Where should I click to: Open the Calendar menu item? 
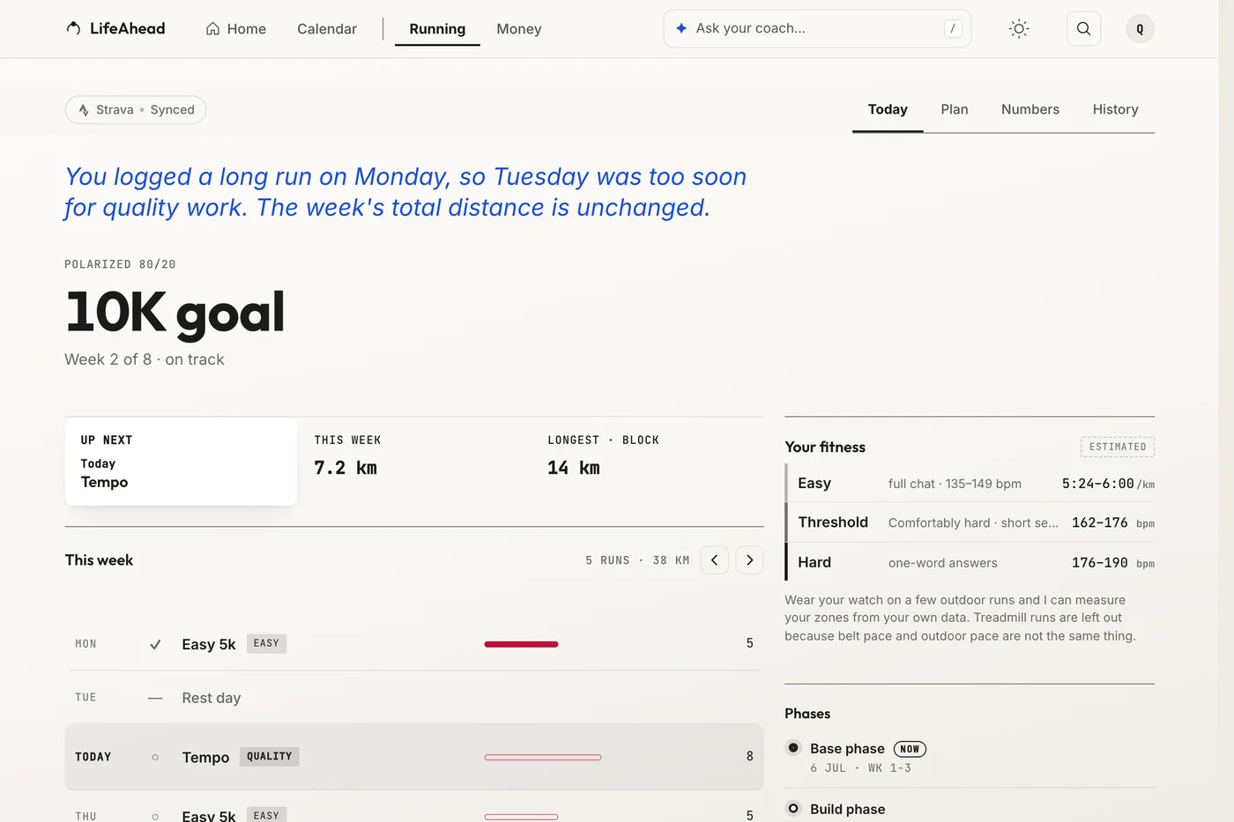tap(327, 29)
